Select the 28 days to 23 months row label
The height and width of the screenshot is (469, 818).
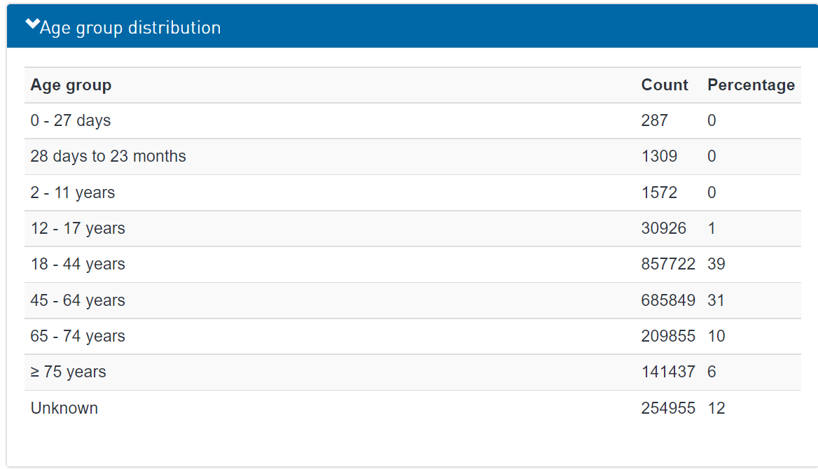click(x=109, y=156)
